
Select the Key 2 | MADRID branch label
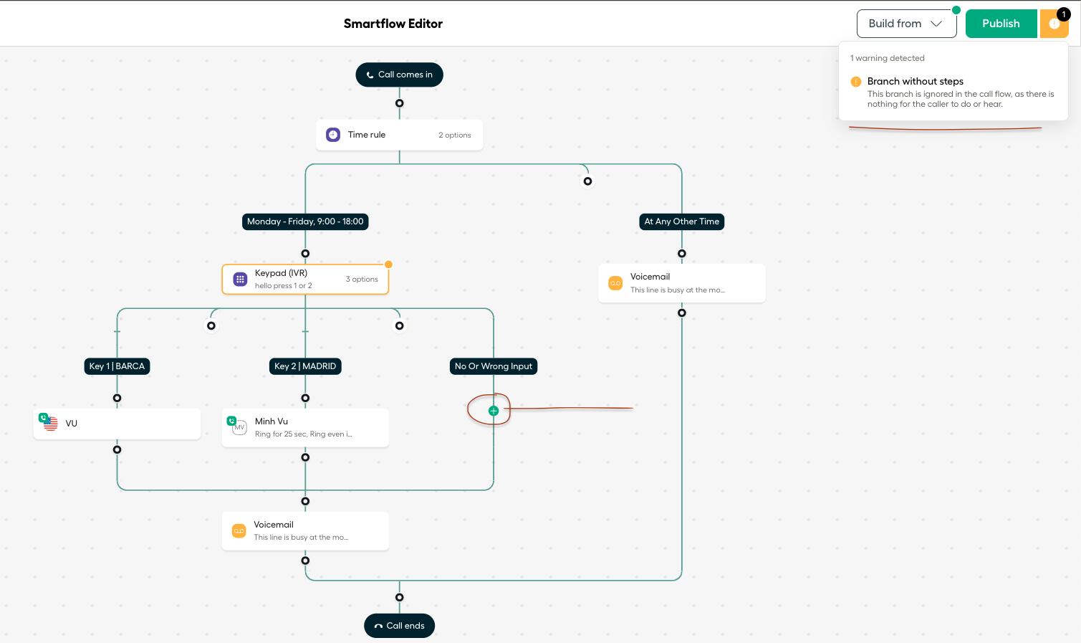305,366
